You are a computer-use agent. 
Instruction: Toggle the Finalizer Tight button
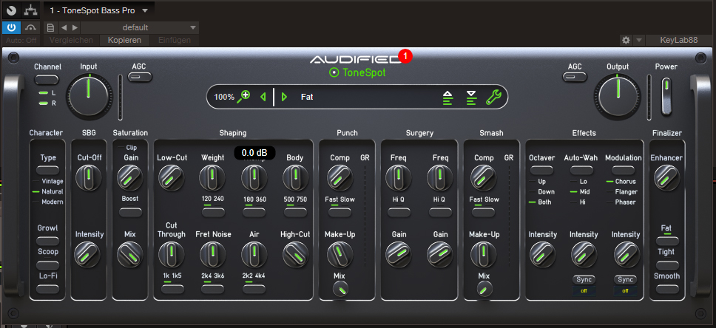pos(668,264)
